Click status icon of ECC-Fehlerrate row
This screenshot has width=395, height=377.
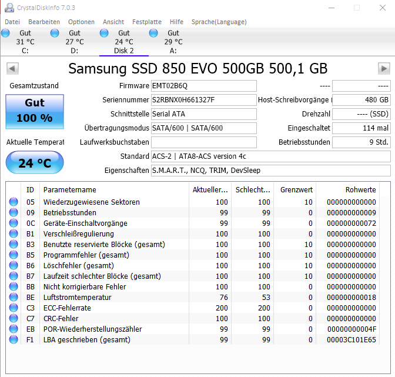pos(14,308)
